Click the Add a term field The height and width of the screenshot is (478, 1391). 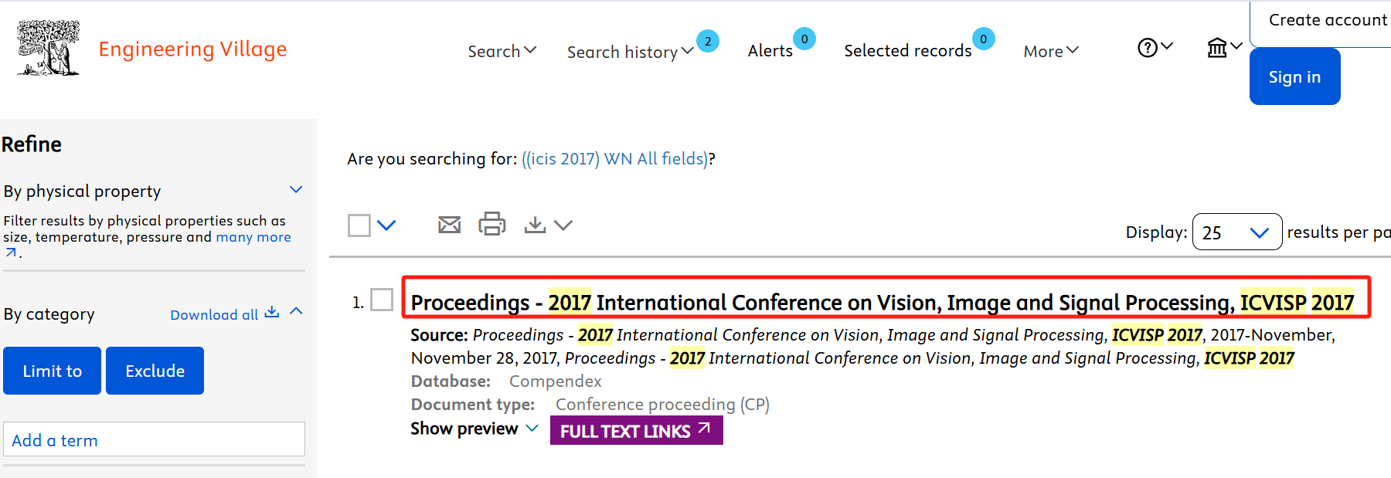coord(154,439)
